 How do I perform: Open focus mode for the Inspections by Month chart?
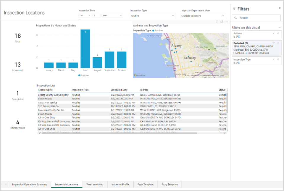[x=222, y=22]
